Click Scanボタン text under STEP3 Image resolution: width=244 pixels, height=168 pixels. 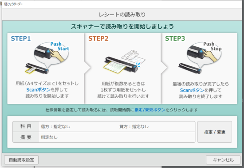point(192,90)
